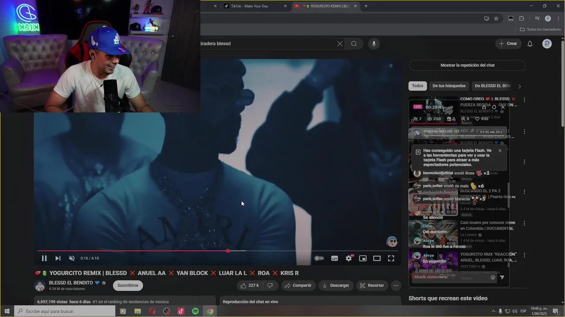Expand filter chips with right chevron
This screenshot has height=317, width=565.
[x=520, y=86]
